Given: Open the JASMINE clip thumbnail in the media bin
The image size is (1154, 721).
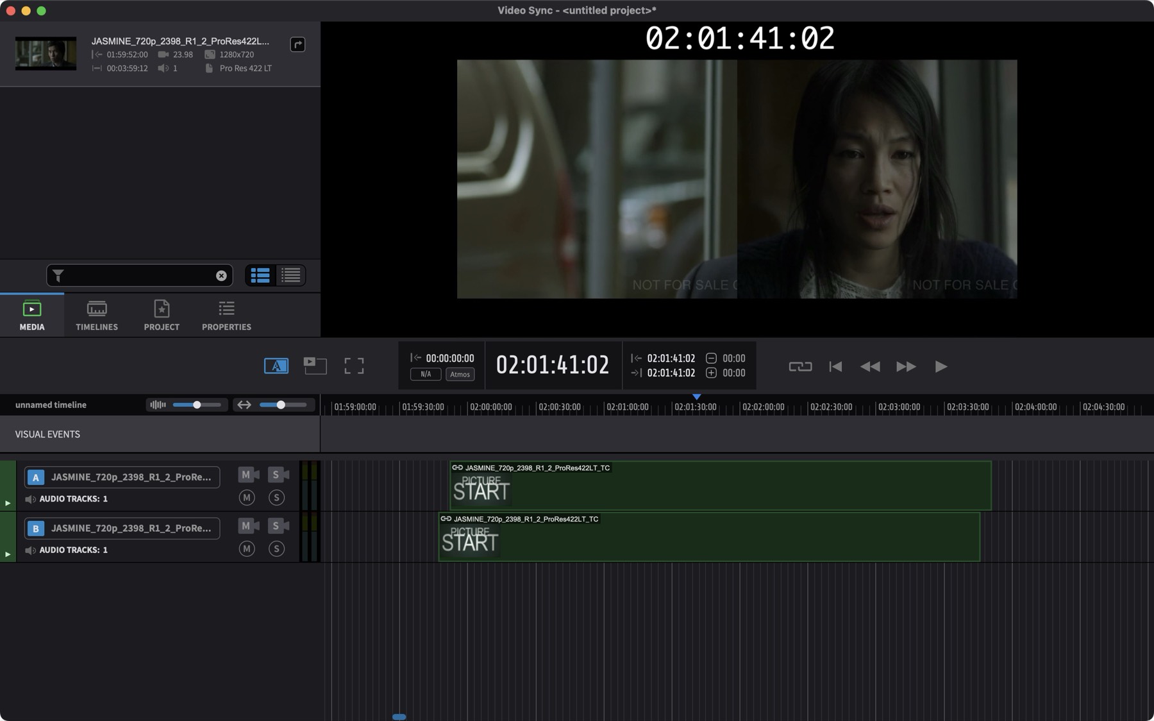Looking at the screenshot, I should (x=46, y=53).
